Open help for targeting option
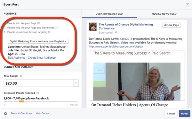This screenshot has height=119, width=192. [x=50, y=32]
